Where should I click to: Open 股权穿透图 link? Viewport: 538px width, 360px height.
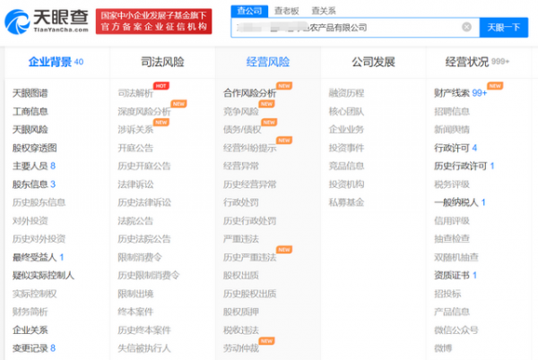pyautogui.click(x=34, y=148)
